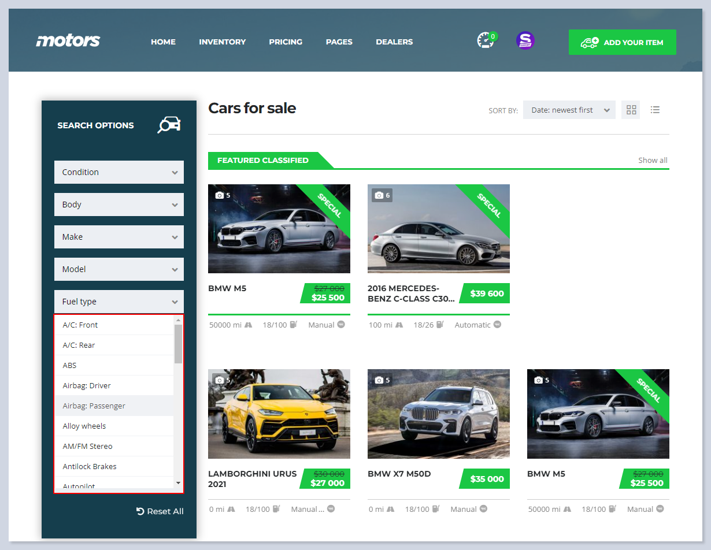Switch to grid view layout icon

tap(631, 110)
